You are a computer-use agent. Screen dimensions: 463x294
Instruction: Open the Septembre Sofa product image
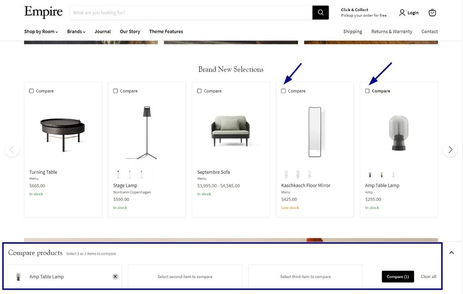[230, 130]
